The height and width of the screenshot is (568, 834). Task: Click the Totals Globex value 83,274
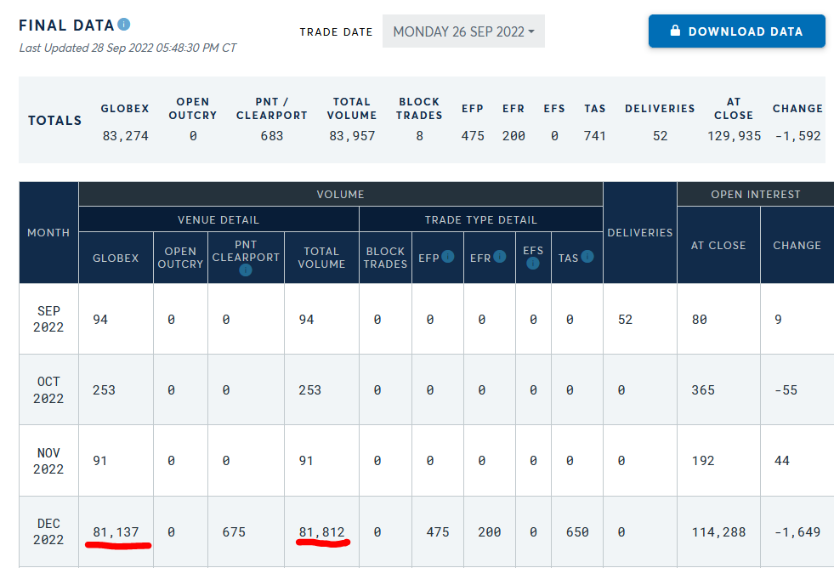pos(126,136)
